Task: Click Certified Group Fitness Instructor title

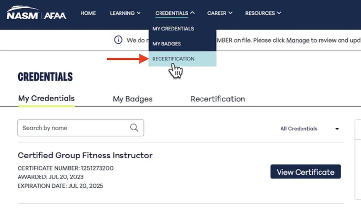Action: tap(85, 156)
